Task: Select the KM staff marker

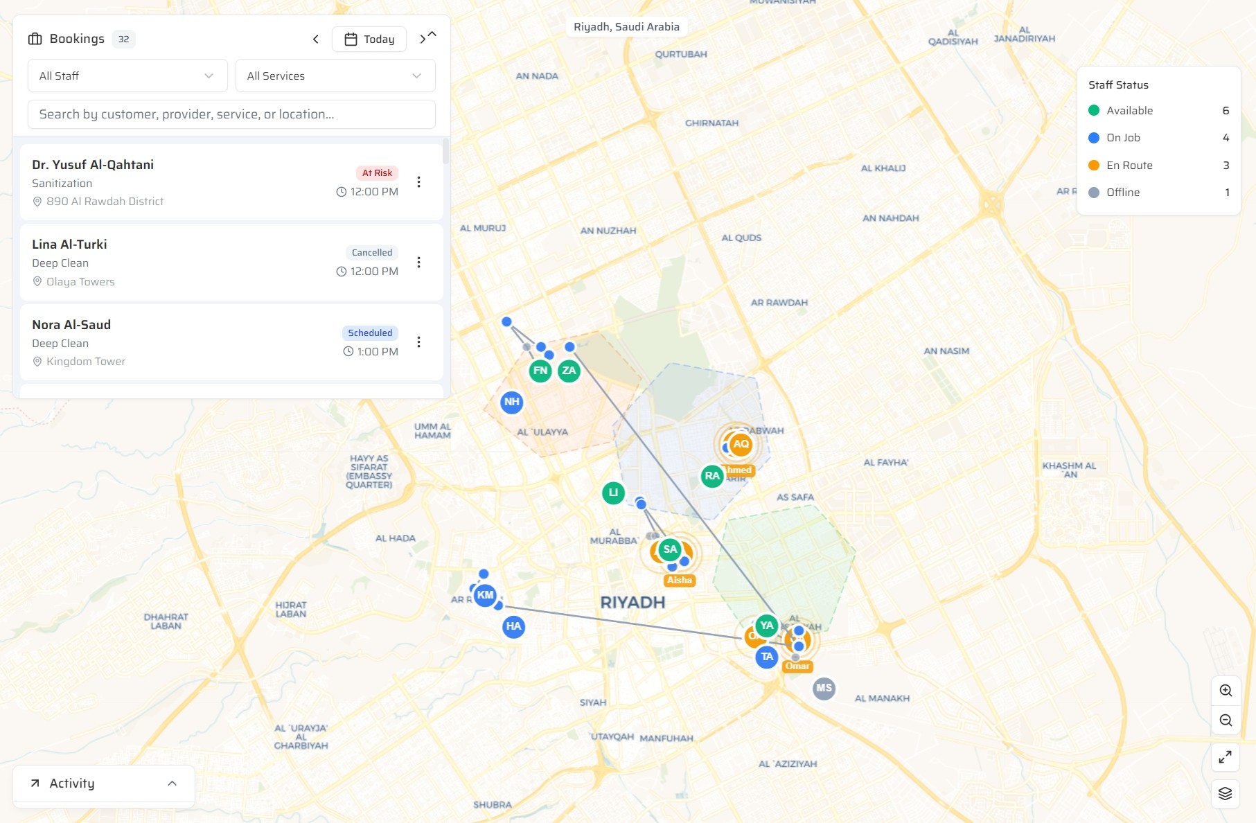Action: click(x=485, y=595)
